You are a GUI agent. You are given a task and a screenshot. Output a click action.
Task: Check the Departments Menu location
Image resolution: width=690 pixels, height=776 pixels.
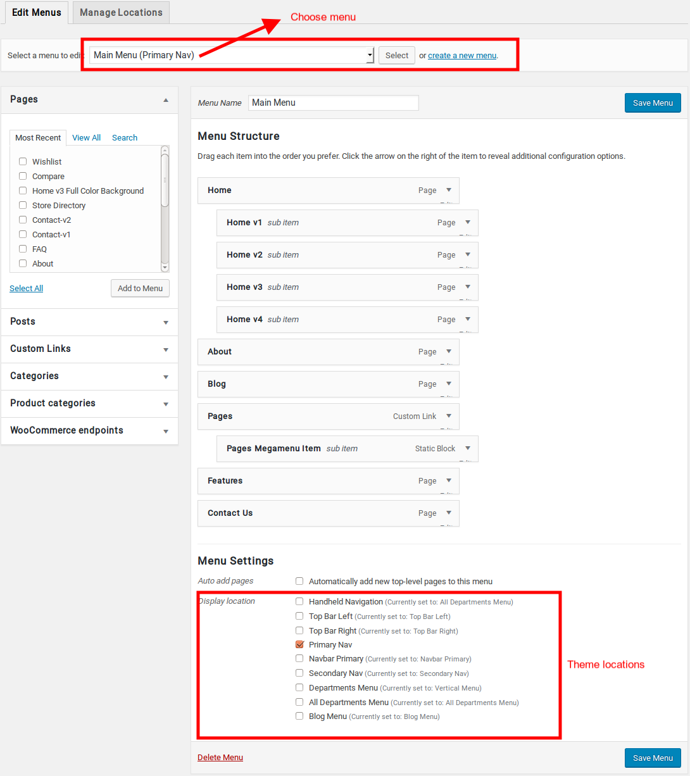[299, 688]
